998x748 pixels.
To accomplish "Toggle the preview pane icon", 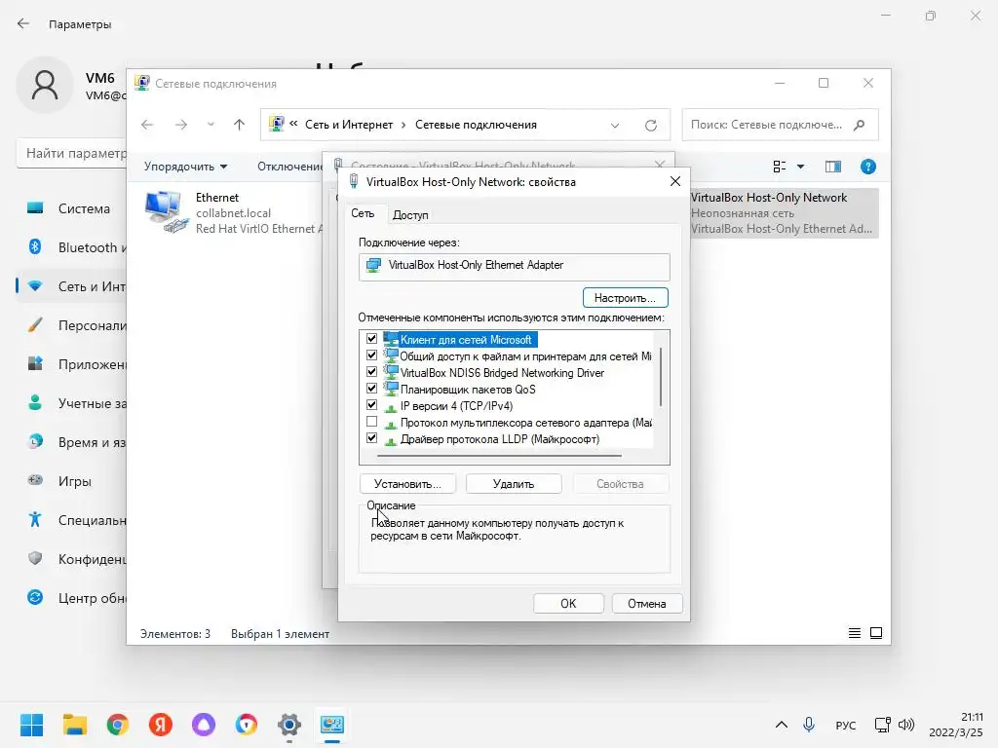I will click(x=833, y=167).
